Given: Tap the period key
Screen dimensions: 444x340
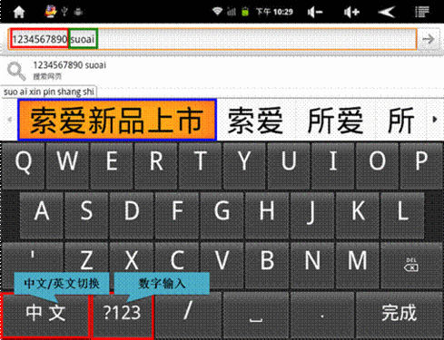Looking at the screenshot, I should tap(322, 315).
